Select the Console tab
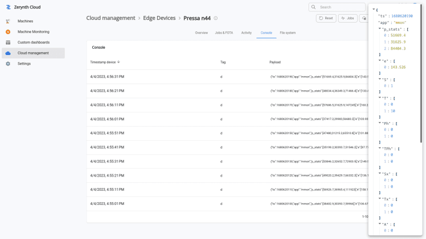Image resolution: width=426 pixels, height=239 pixels. 267,33
